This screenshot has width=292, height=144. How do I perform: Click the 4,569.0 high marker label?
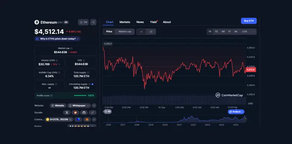point(108,44)
